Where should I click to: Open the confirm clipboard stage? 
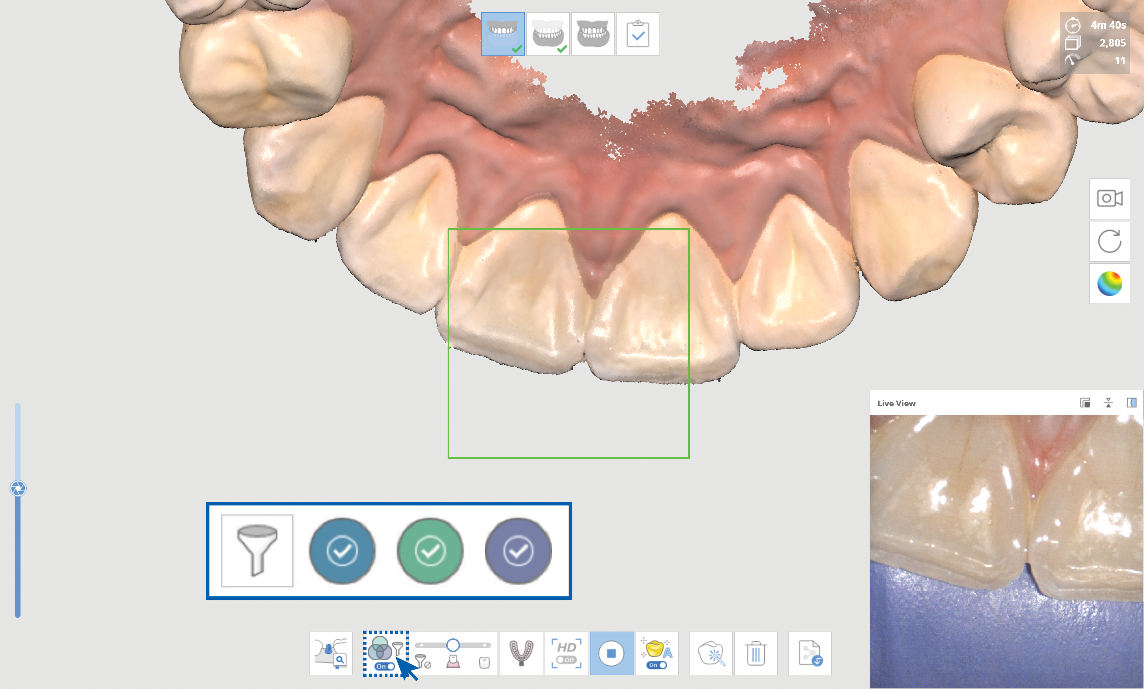[x=638, y=35]
